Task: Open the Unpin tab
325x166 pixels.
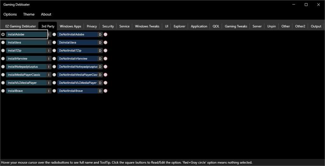Action: coord(272,26)
